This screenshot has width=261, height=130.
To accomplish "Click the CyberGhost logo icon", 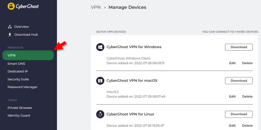I will point(11,6).
